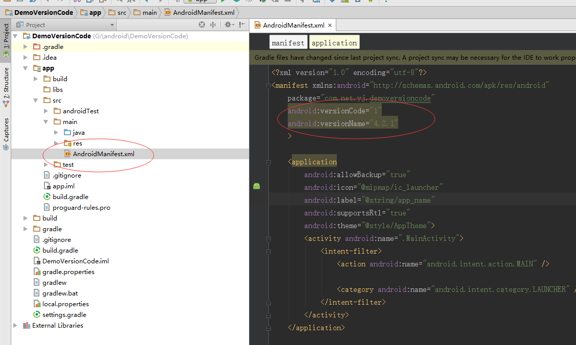The width and height of the screenshot is (576, 345).
Task: Click app in the navigation bar
Action: click(x=90, y=12)
